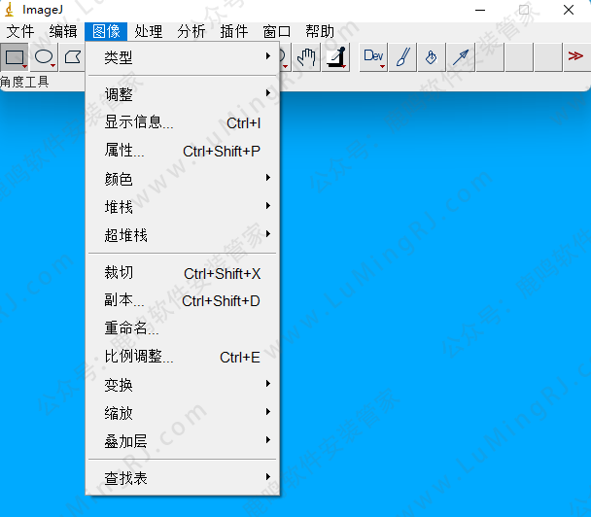Viewport: 591px width, 517px height.
Task: Expand the 叠加层 submenu
Action: (x=183, y=441)
